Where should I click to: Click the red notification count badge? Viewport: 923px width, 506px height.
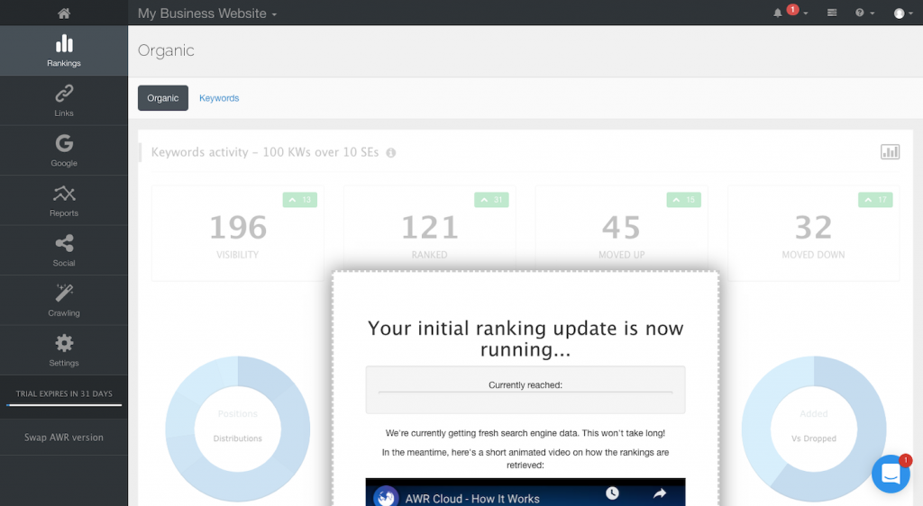[793, 9]
